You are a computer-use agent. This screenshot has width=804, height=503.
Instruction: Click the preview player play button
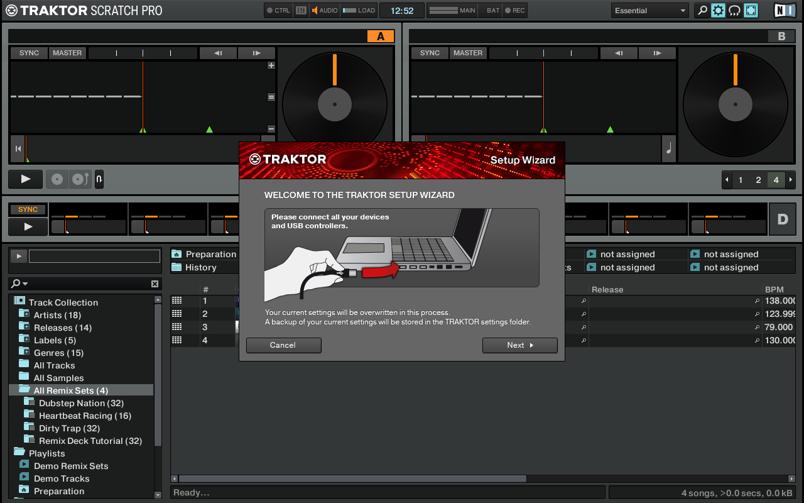point(18,256)
